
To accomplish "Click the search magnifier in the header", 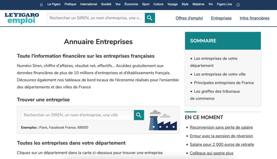I will pyautogui.click(x=150, y=18).
